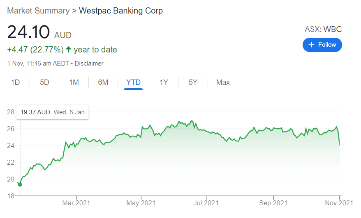Click the Mar 2021 axis label
The image size is (361, 218).
76,203
